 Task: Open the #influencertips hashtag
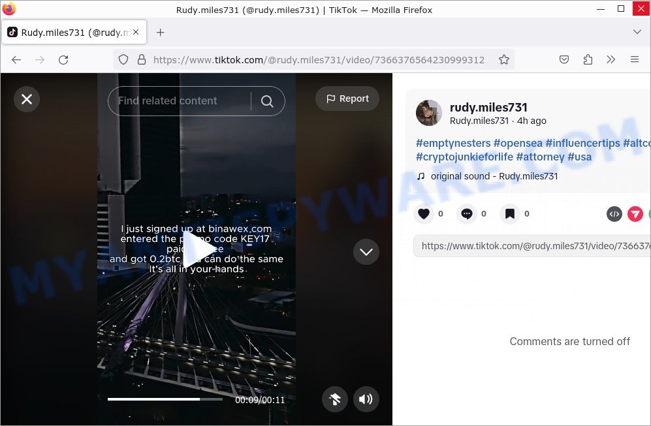[582, 143]
